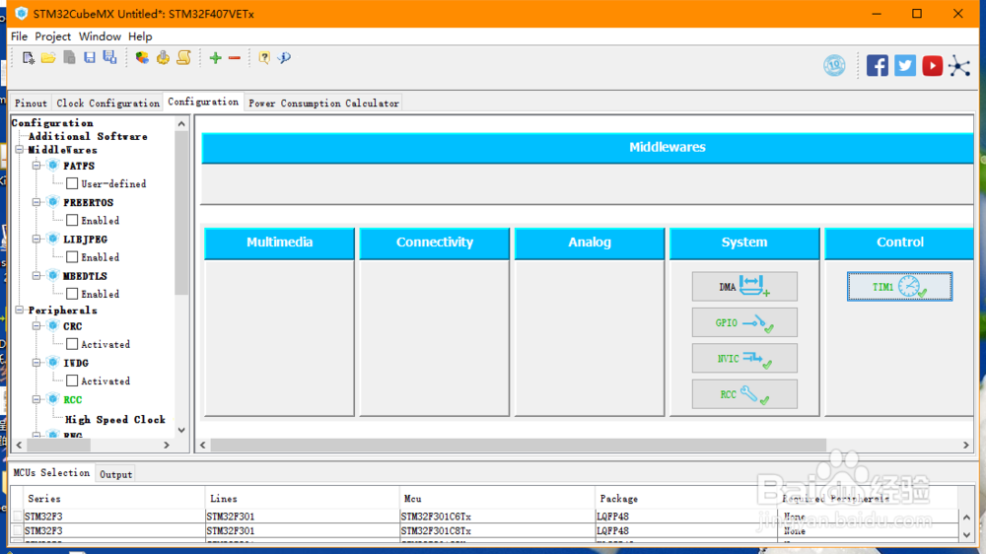Click the ST community network icon
The height and width of the screenshot is (554, 986).
click(959, 65)
